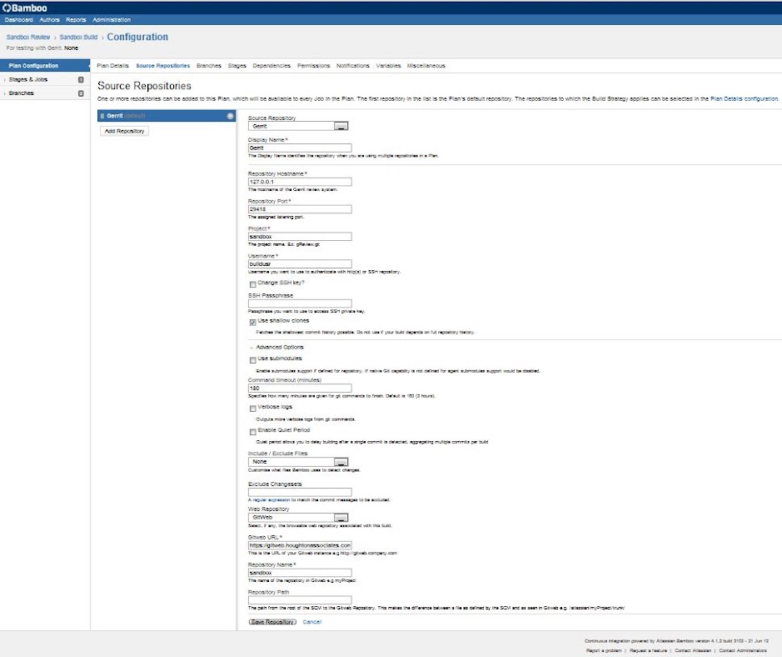Click the Project input field
The height and width of the screenshot is (657, 782).
(300, 237)
